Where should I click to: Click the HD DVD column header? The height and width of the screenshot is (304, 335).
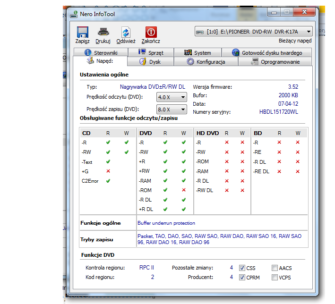click(x=208, y=133)
